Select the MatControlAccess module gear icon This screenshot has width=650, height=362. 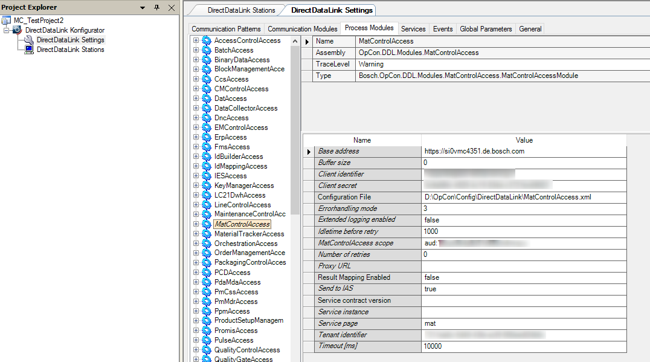coord(206,224)
